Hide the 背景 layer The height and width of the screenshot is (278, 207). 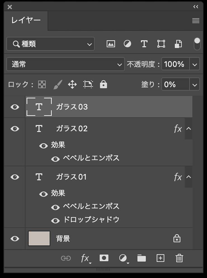pyautogui.click(x=15, y=239)
